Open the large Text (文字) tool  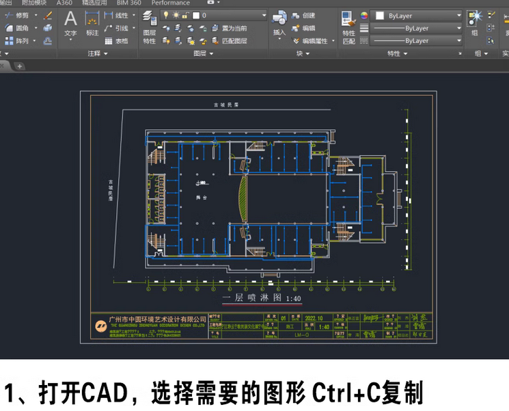coord(70,23)
